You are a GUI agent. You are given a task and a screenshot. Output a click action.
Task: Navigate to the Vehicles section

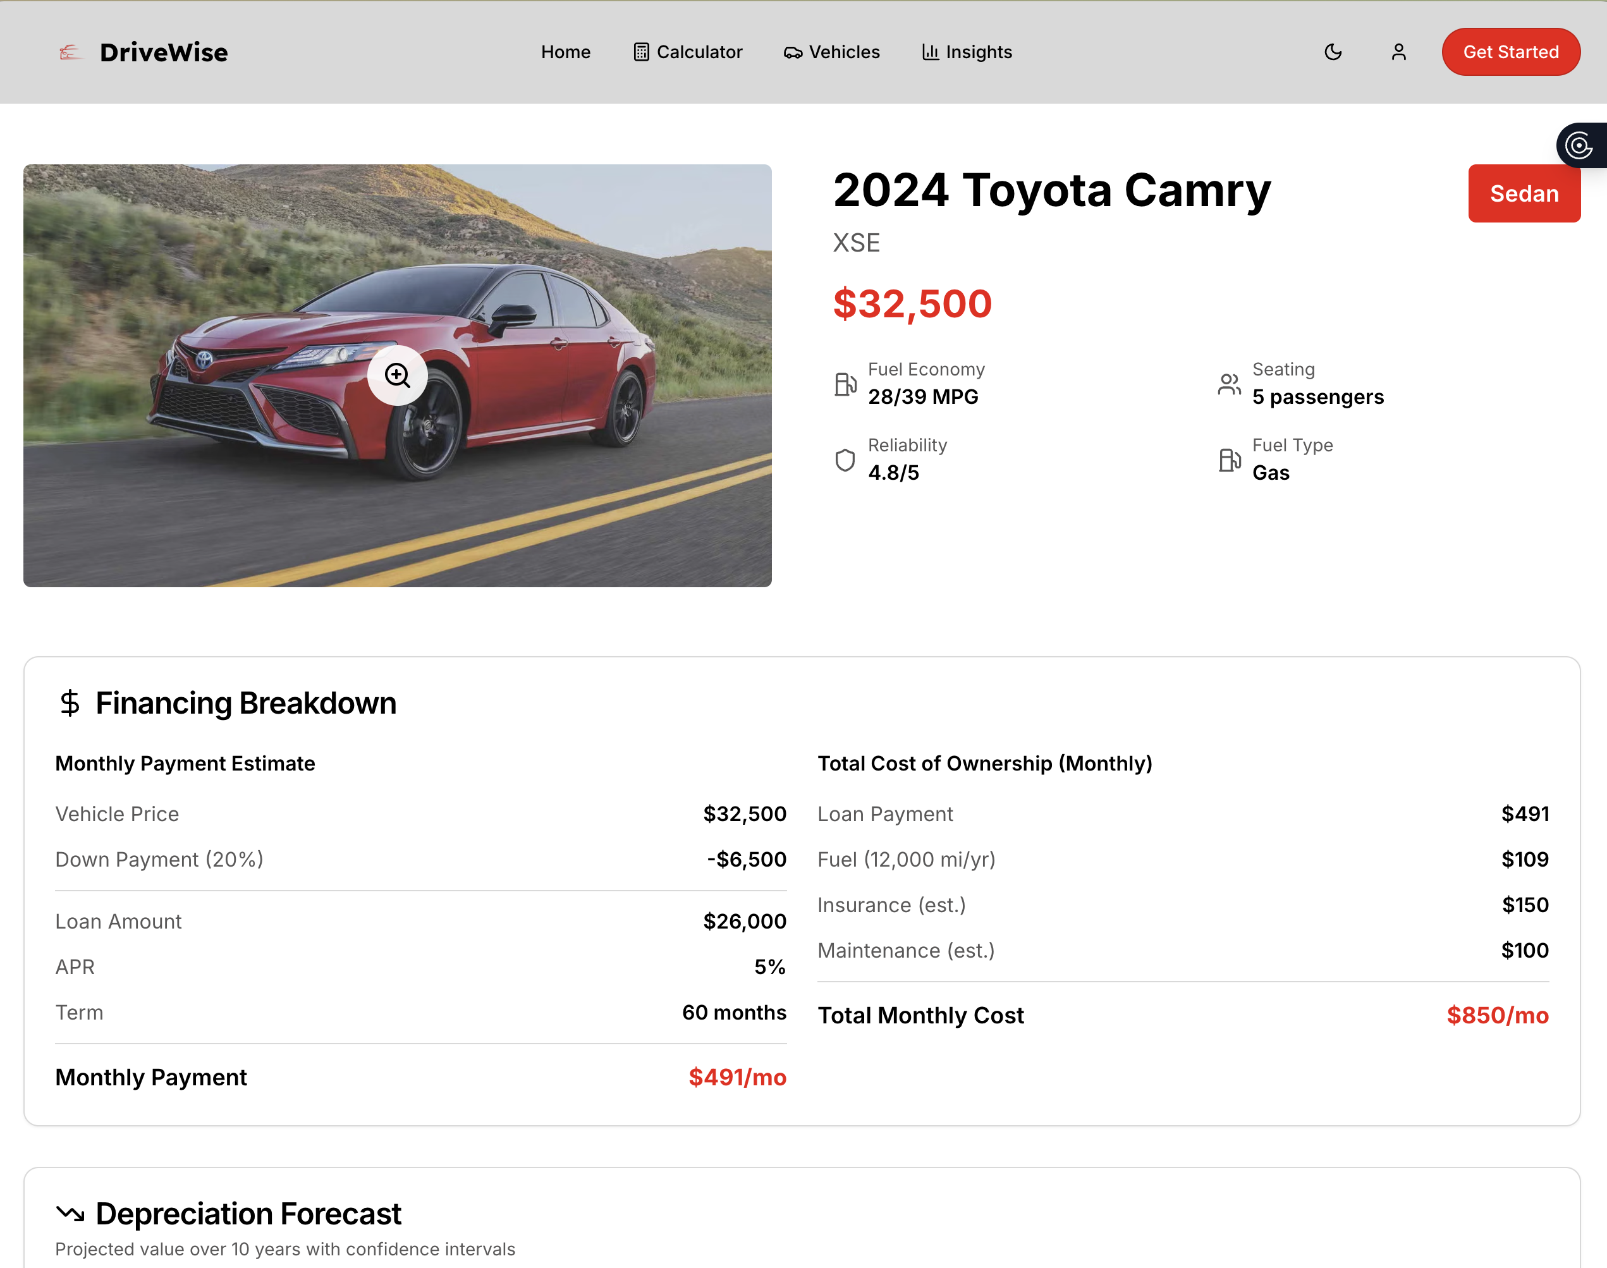point(831,52)
